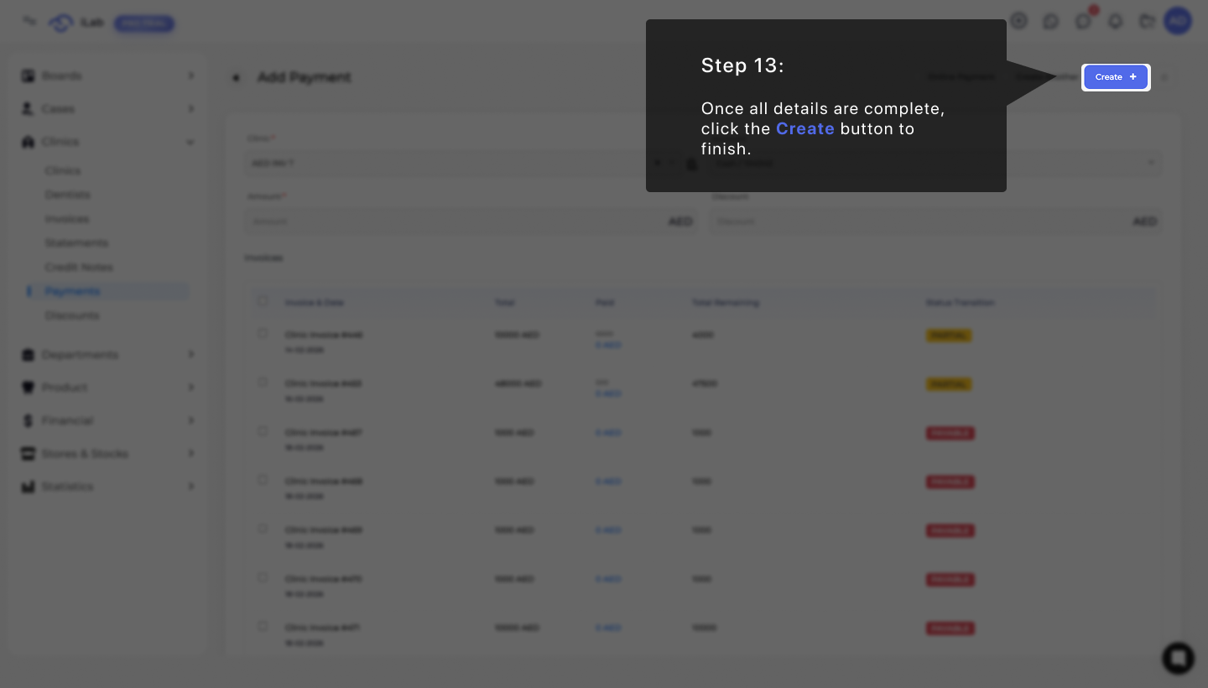Click the Financial dollar icon
This screenshot has width=1208, height=688.
tap(28, 420)
